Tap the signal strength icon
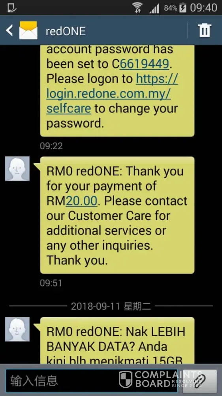 point(154,8)
